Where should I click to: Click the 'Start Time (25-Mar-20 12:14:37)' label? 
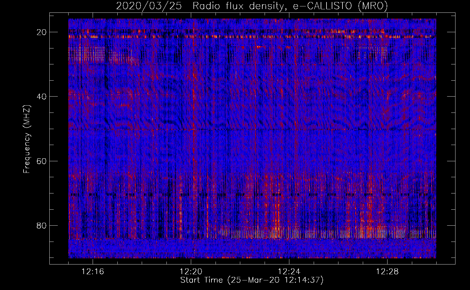252,280
